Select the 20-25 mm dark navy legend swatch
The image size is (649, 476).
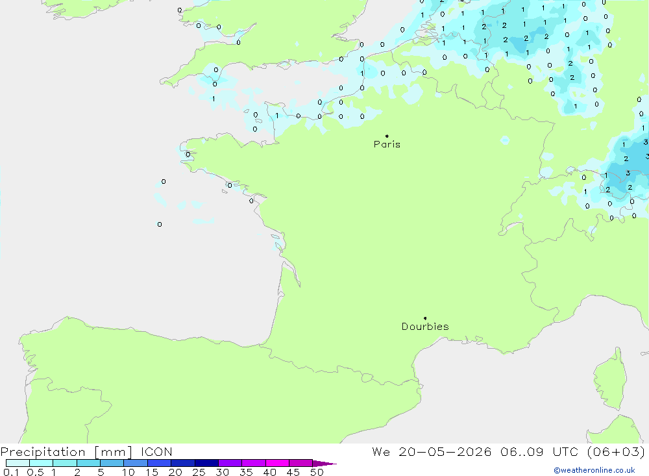point(182,463)
